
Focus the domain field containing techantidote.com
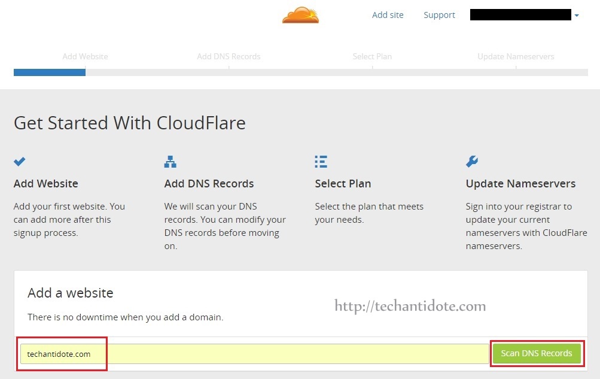coord(254,354)
